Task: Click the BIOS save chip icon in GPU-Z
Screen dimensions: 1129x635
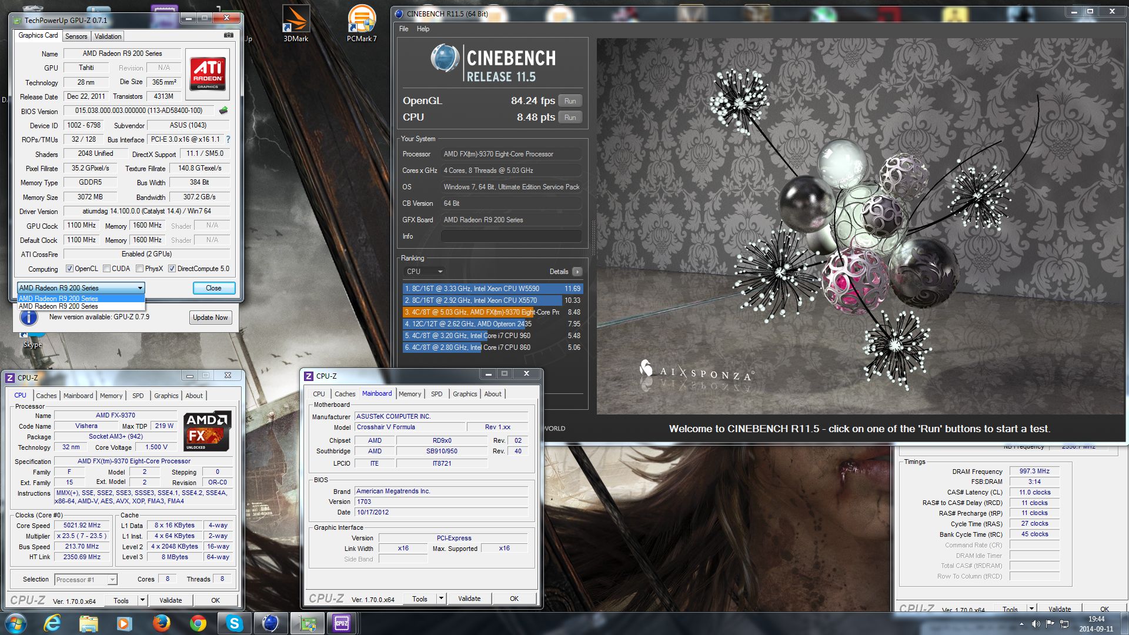Action: coord(223,111)
